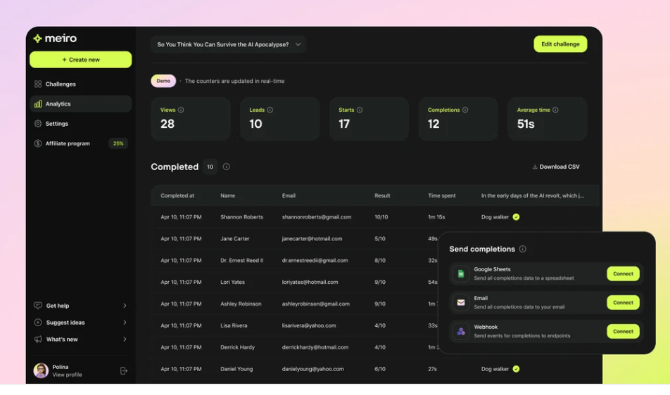Click danielyoung@yahoo.com email cell
The image size is (670, 395).
click(x=312, y=369)
